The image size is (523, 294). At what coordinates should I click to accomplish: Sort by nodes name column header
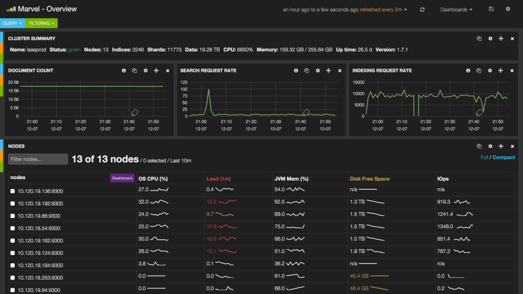click(18, 177)
